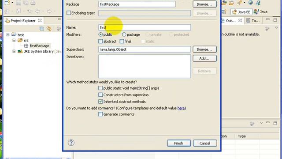
Task: Enable the final modifier checkbox
Action: [x=122, y=41]
